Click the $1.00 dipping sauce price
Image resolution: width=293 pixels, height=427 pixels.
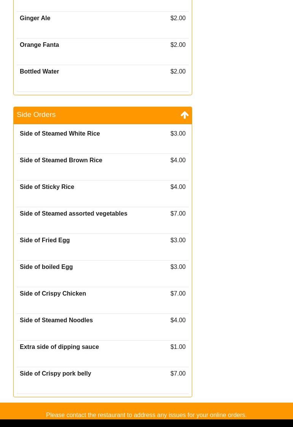178,347
